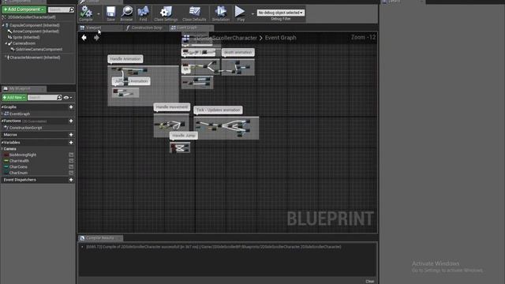This screenshot has height=284, width=505.
Task: Select the Handle movement comment
Action: pyautogui.click(x=172, y=107)
